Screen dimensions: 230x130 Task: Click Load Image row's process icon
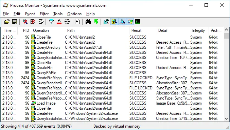click(34, 103)
